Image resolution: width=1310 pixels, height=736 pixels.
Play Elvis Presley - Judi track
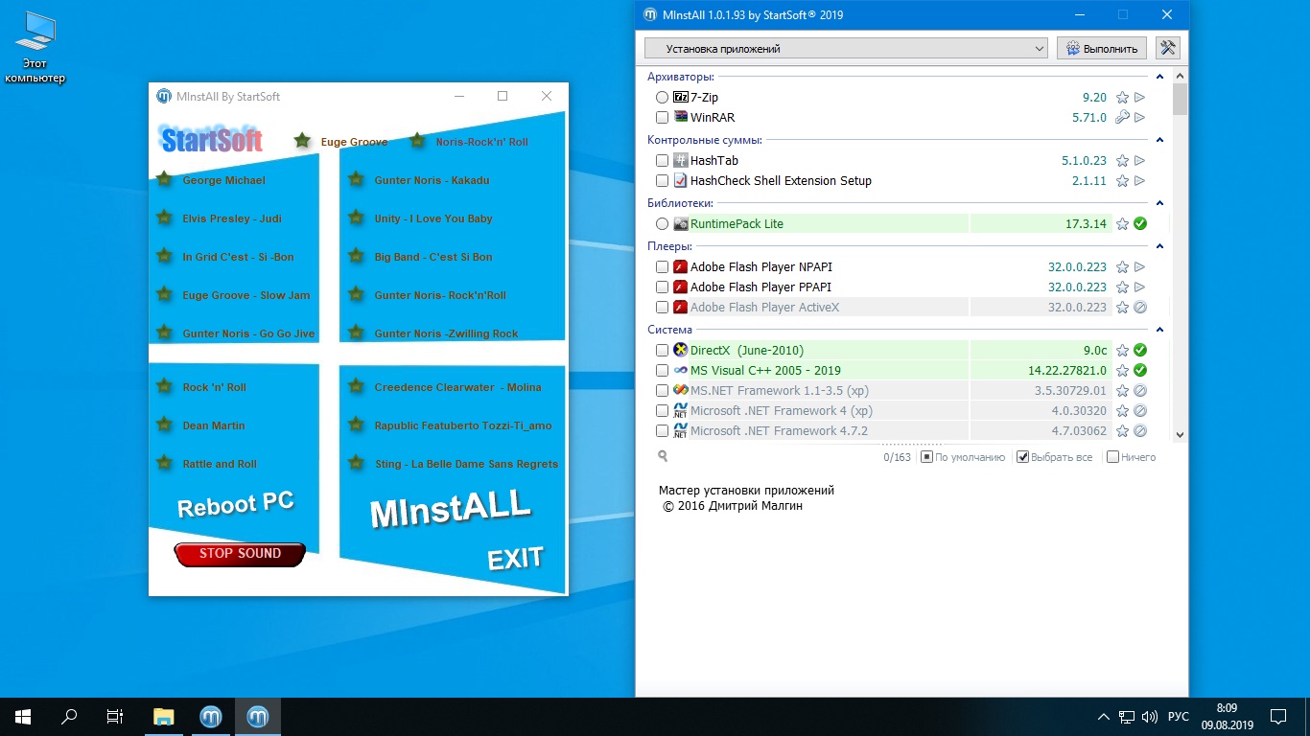(x=231, y=218)
